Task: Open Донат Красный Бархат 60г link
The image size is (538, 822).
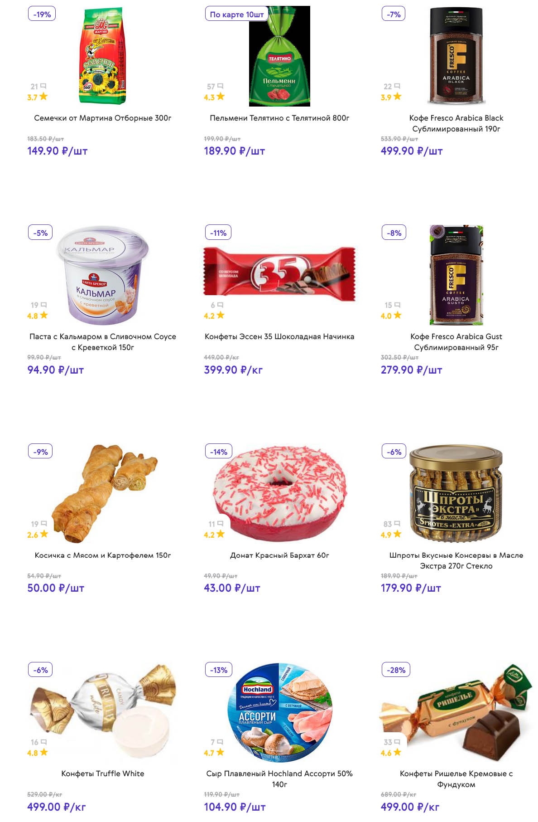Action: point(279,555)
